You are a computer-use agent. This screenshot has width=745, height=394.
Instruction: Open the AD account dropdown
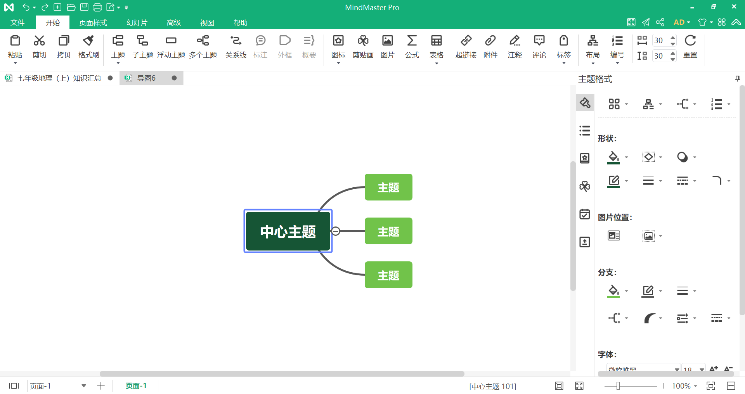pyautogui.click(x=682, y=22)
